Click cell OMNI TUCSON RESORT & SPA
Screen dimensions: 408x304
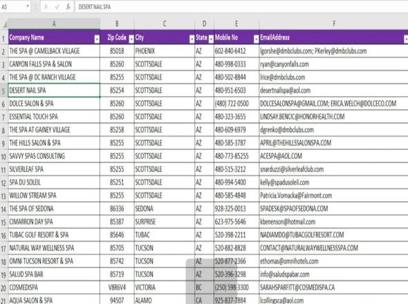point(54,261)
